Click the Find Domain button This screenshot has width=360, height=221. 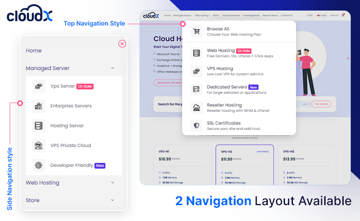321,104
